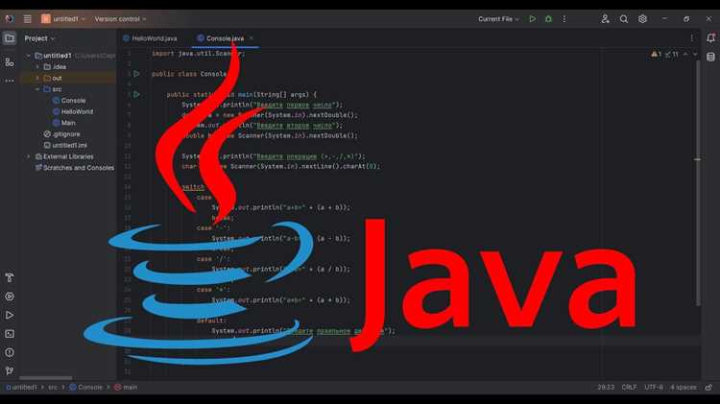Open the Services tool window icon
Viewport: 720px width, 404px height.
coord(10,297)
